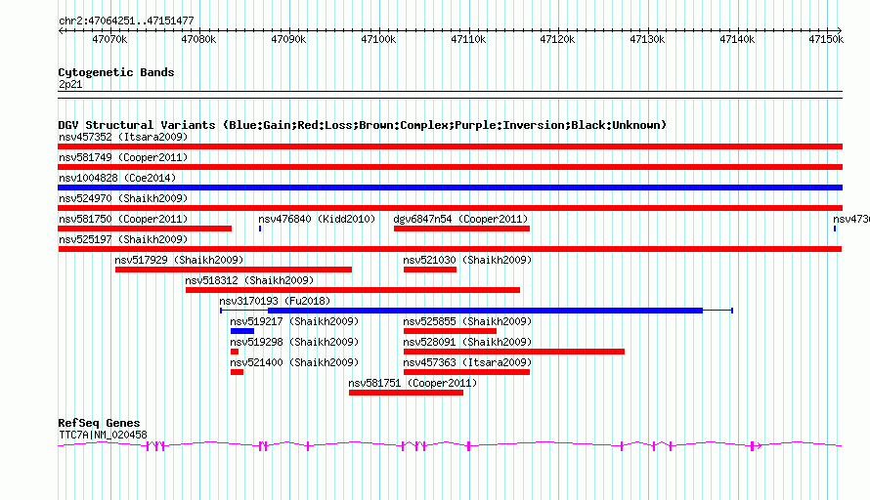Click the TTC7A gene exon near 47110k
The width and height of the screenshot is (870, 500).
click(x=469, y=446)
